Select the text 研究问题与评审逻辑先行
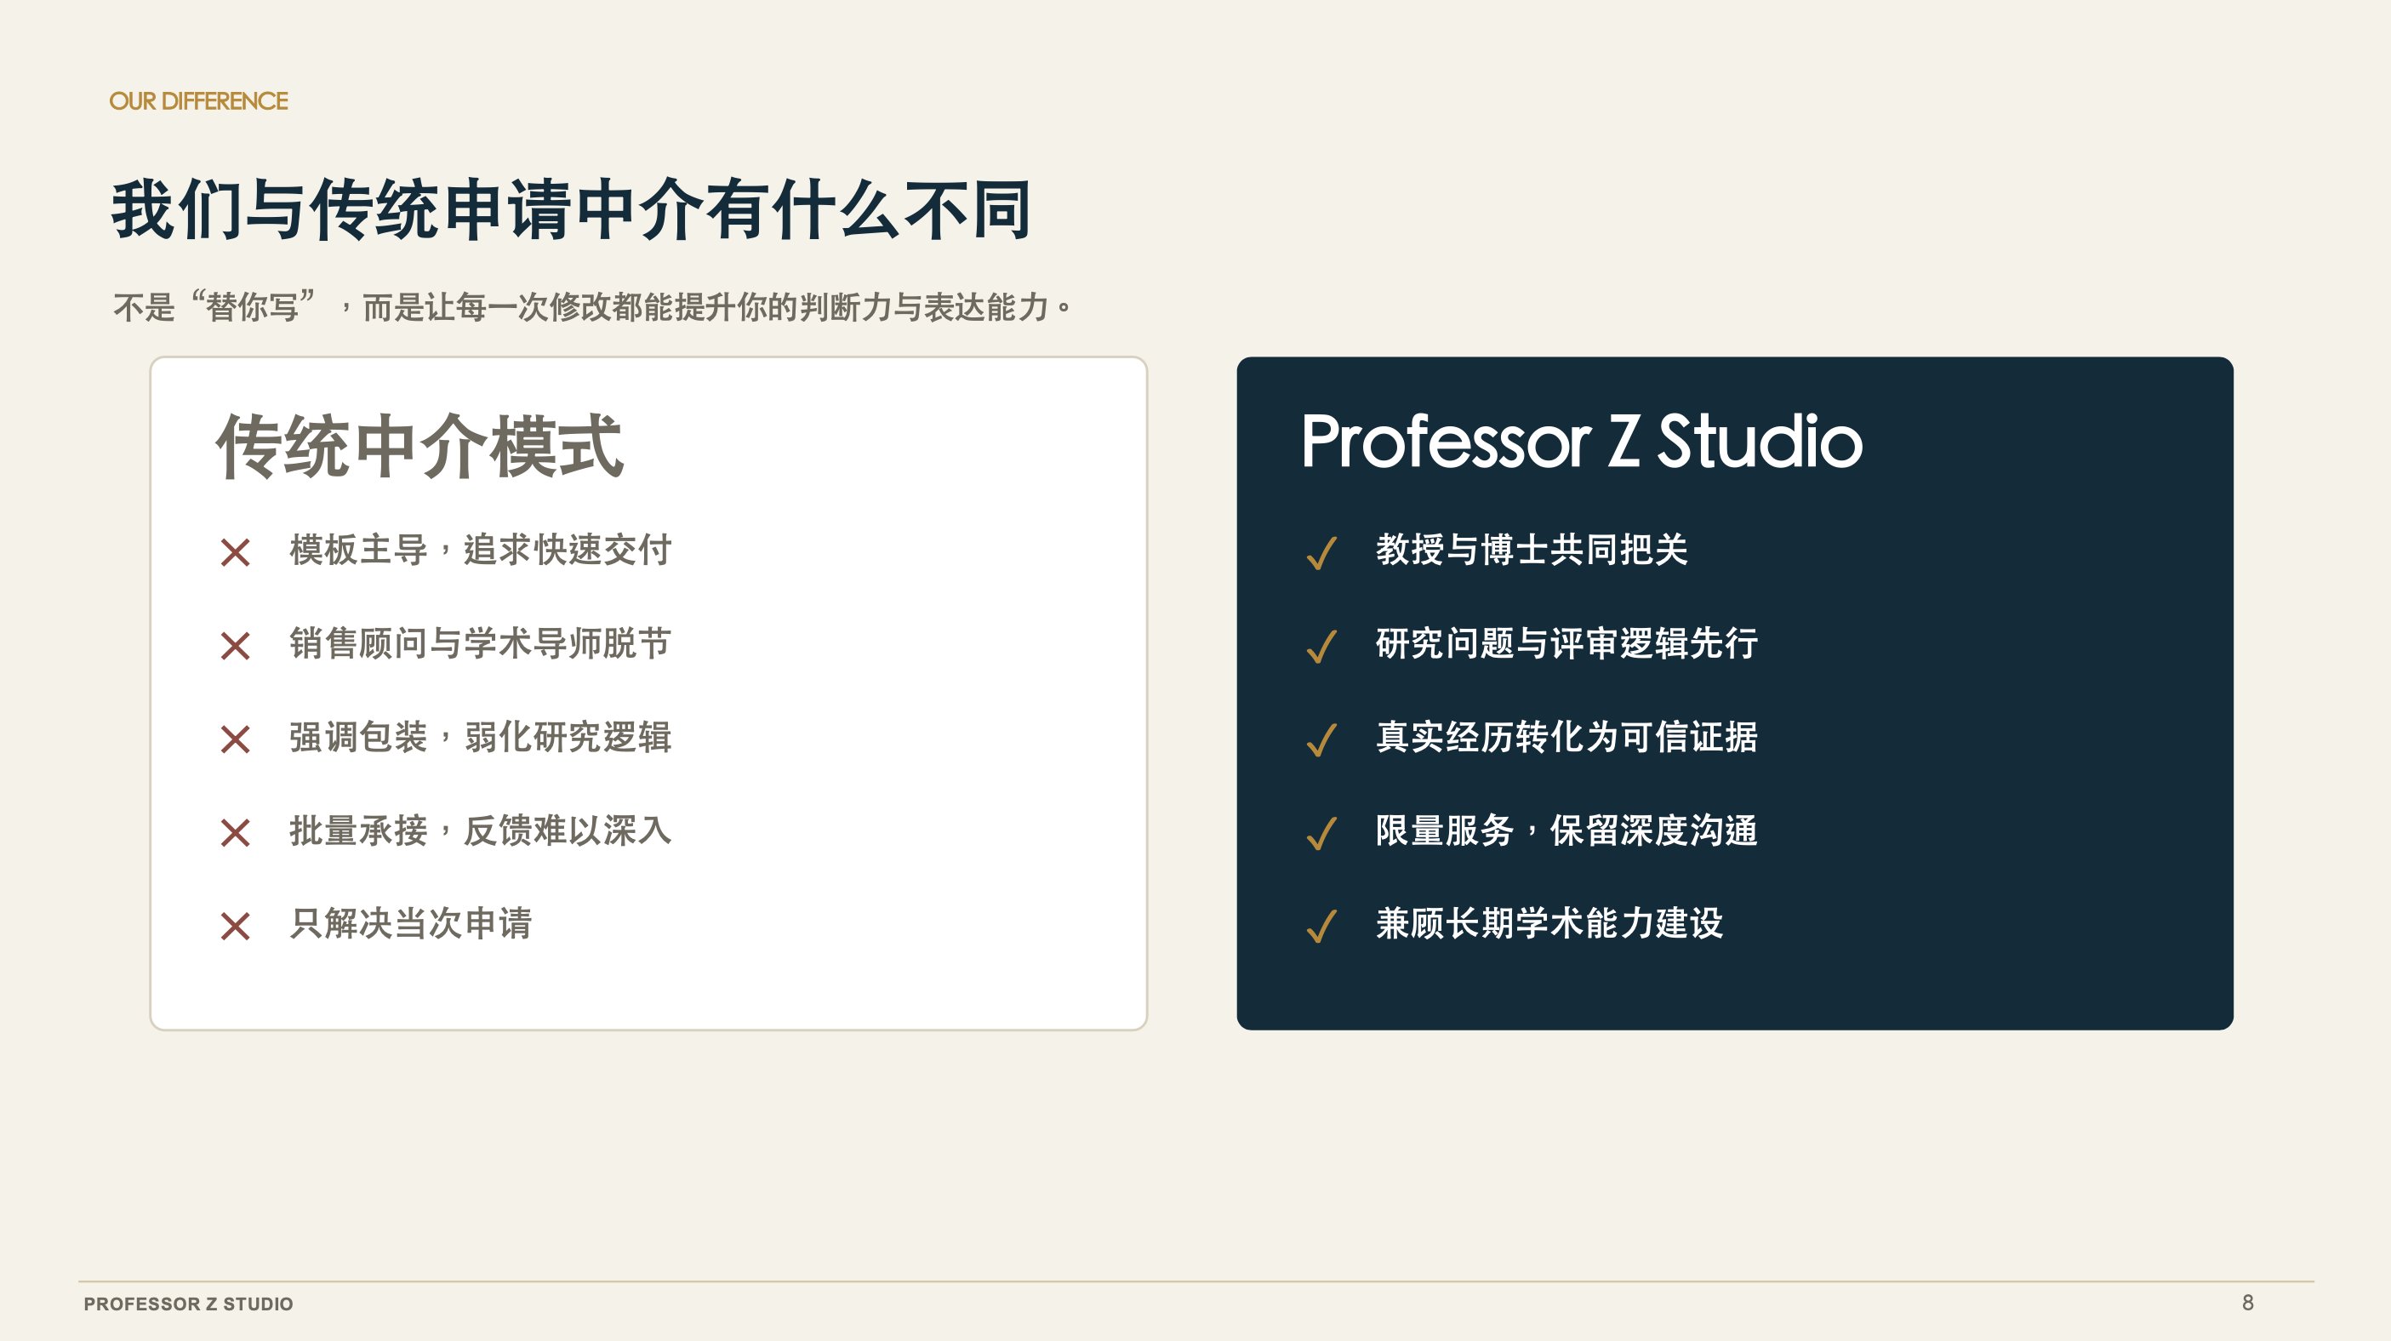Viewport: 2391px width, 1341px height. coord(1566,643)
